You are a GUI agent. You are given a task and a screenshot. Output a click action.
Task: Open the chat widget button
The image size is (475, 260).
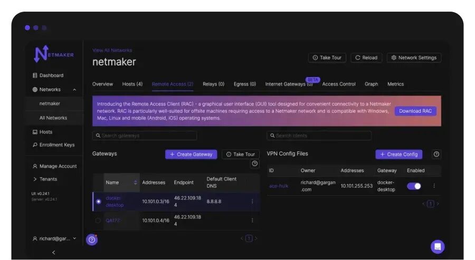[438, 247]
